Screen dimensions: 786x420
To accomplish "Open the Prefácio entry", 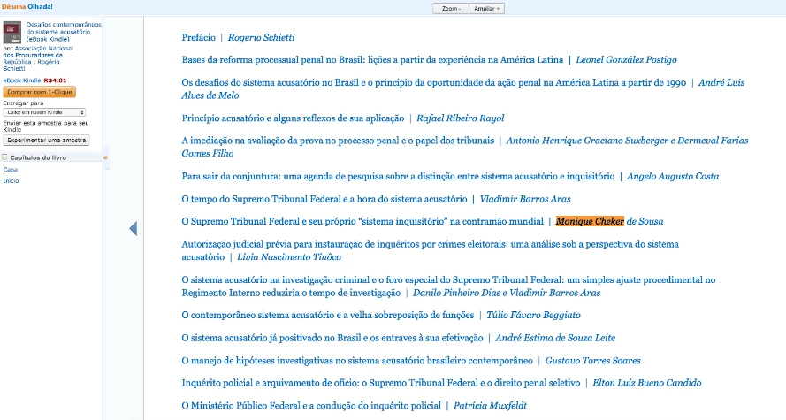I will [x=197, y=38].
